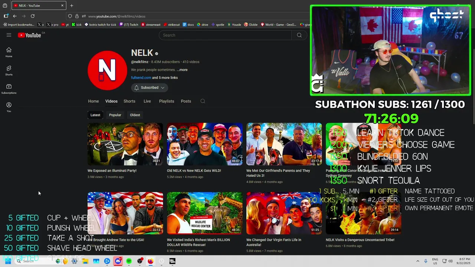
Task: Select the Popular sort chip
Action: tap(115, 115)
